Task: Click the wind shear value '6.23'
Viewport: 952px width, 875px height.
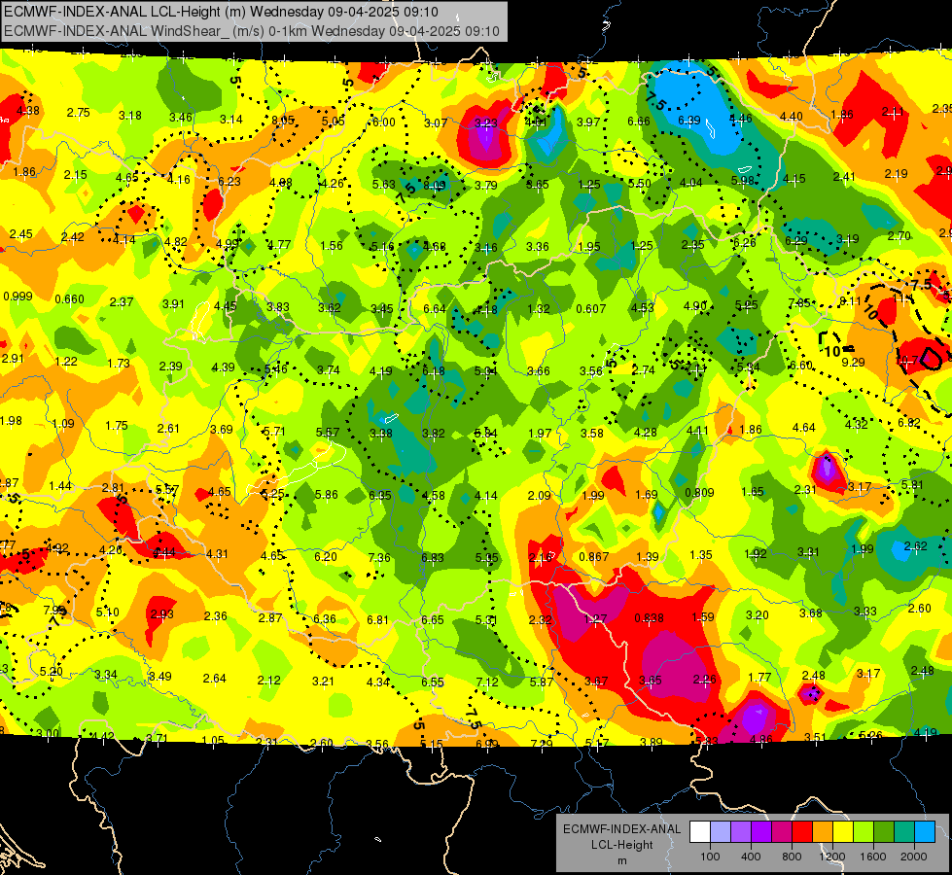Action: coord(229,181)
